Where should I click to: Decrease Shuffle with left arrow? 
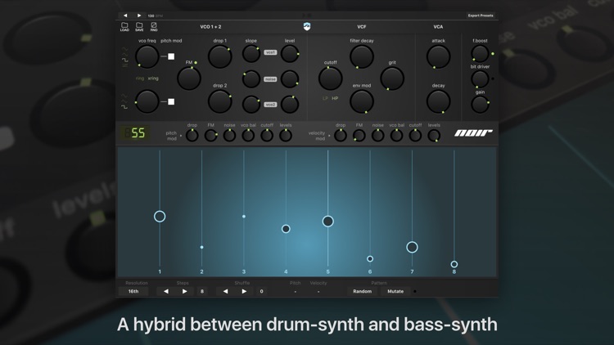pyautogui.click(x=226, y=291)
